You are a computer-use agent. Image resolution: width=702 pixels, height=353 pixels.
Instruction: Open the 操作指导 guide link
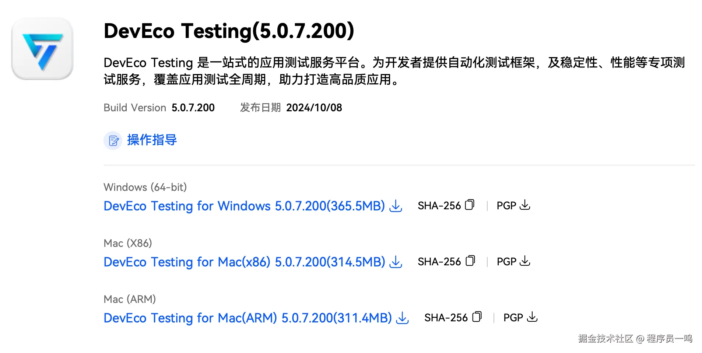(152, 140)
